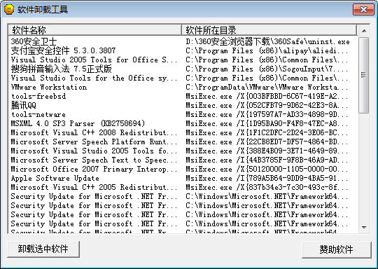The image size is (378, 269).
Task: Select Visual Studio 2005 Tools for Office entry
Action: 94,60
